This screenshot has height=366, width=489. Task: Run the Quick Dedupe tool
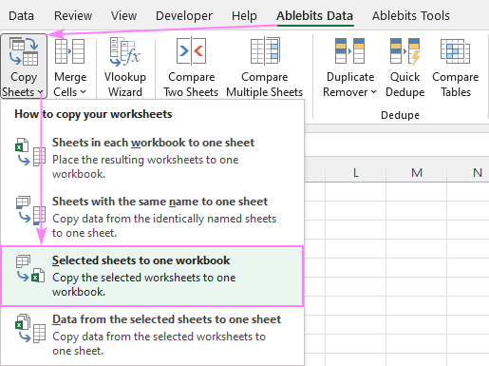click(405, 67)
